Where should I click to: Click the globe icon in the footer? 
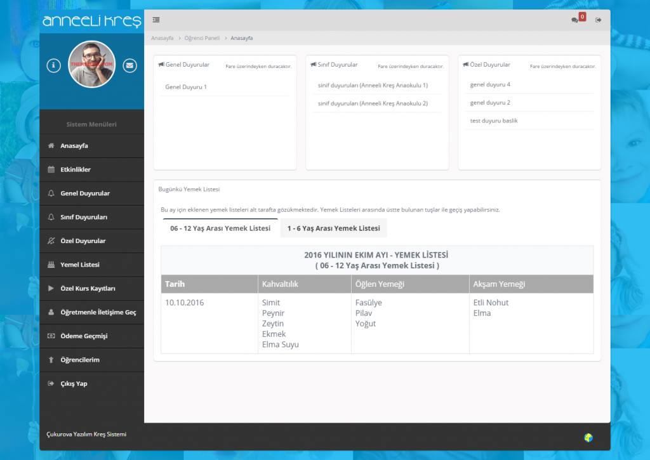(x=588, y=437)
